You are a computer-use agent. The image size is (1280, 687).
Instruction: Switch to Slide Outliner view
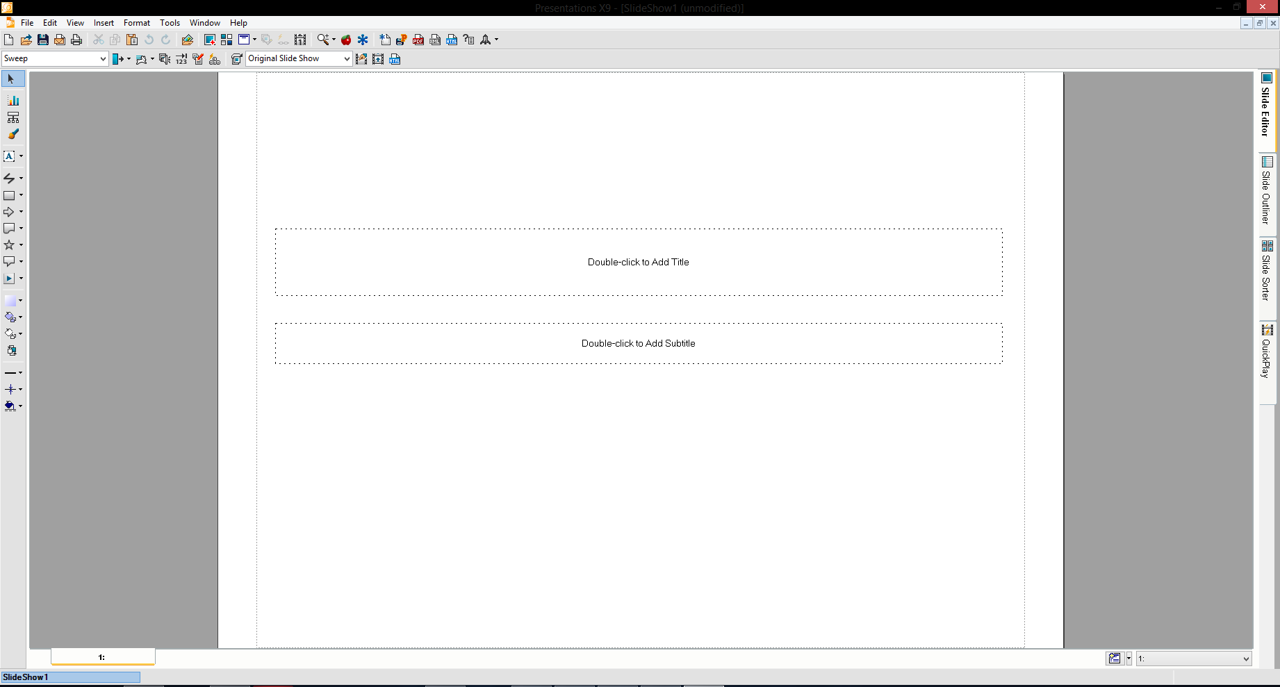point(1267,190)
